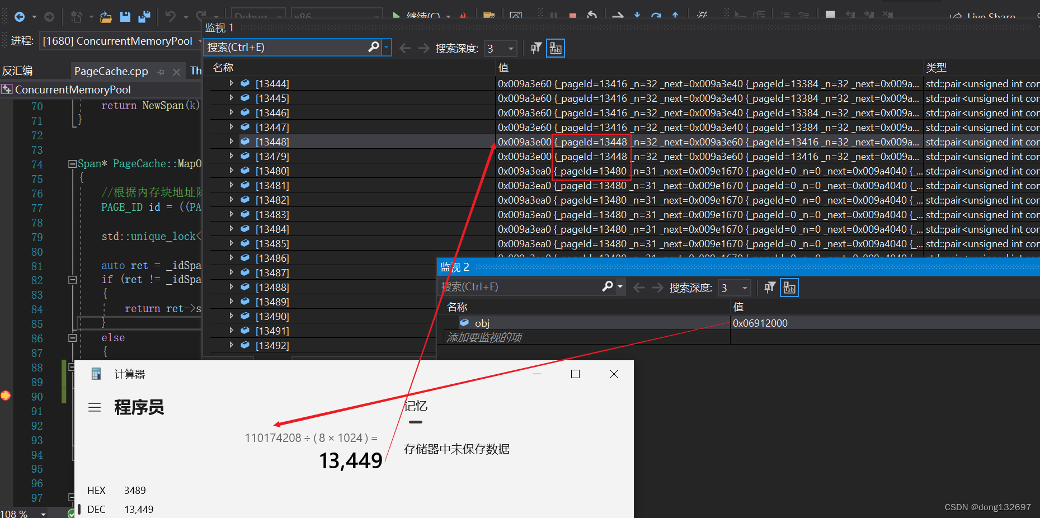Collapse the if block at line 82

tap(72, 279)
